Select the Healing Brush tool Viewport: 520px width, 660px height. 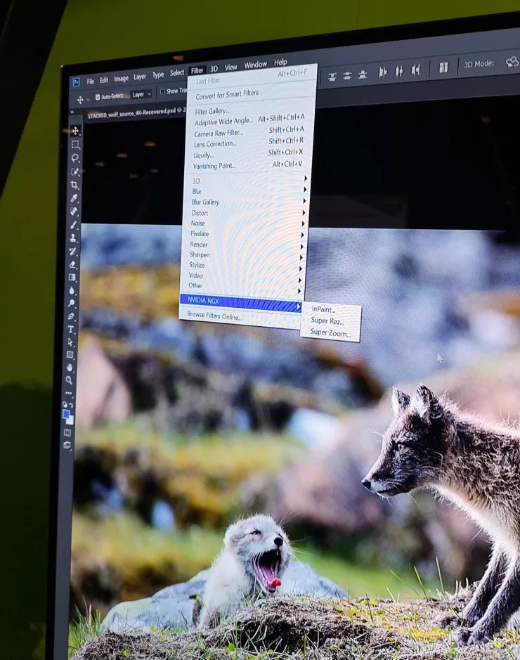tap(74, 211)
